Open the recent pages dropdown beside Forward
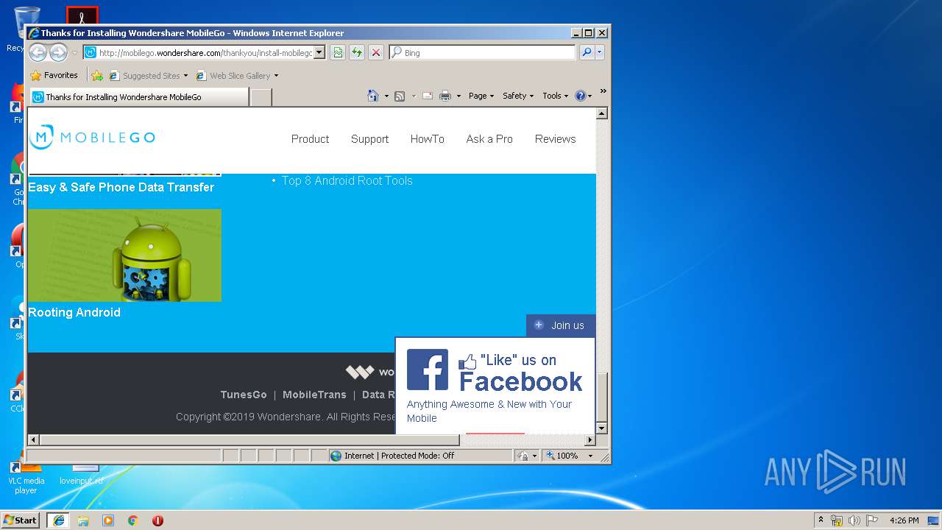Screen dimensions: 942x530 [x=74, y=53]
